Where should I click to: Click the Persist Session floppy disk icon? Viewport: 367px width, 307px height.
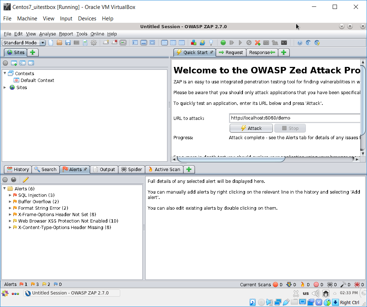pyautogui.click(x=68, y=43)
